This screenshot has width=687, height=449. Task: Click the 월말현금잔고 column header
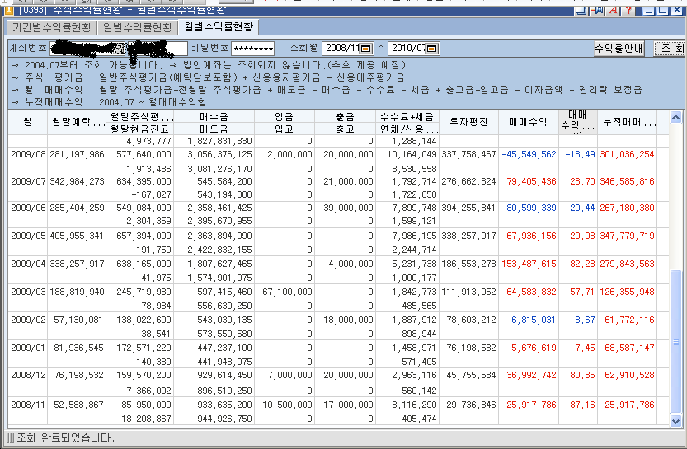coord(140,129)
